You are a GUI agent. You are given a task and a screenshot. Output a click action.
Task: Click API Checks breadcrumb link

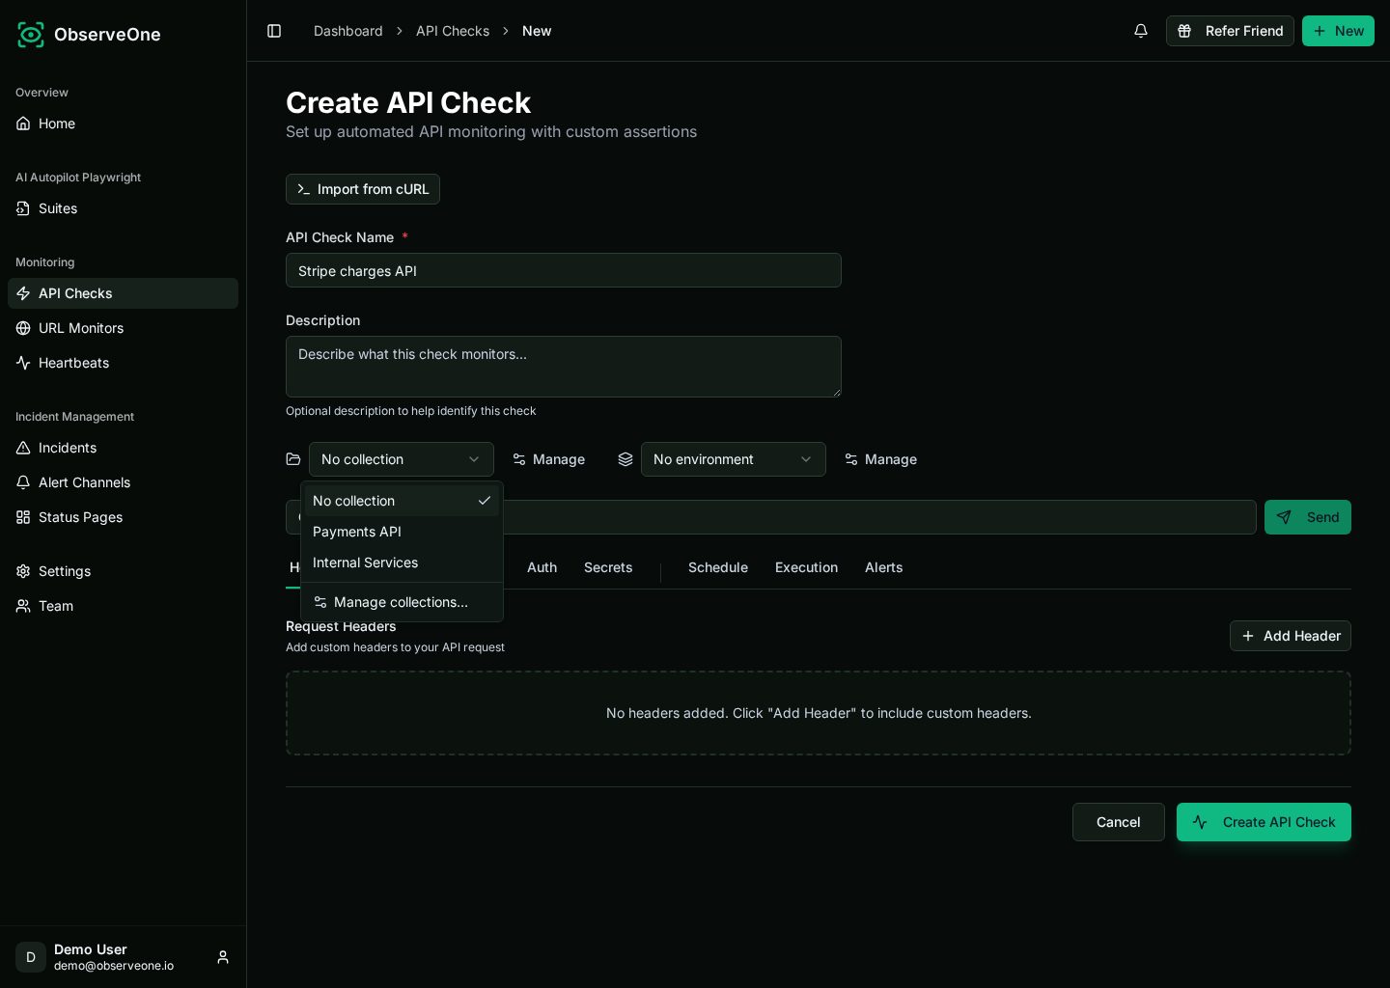[453, 31]
